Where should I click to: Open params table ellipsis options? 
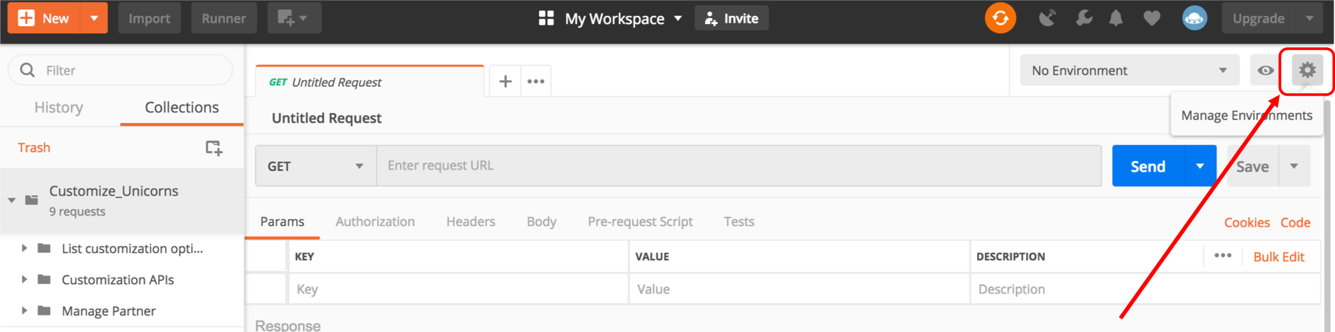coord(1222,255)
